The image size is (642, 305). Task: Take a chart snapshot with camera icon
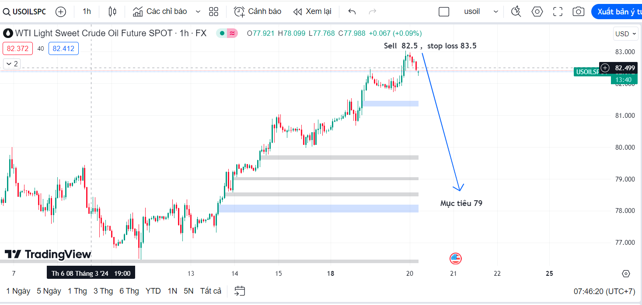[578, 12]
